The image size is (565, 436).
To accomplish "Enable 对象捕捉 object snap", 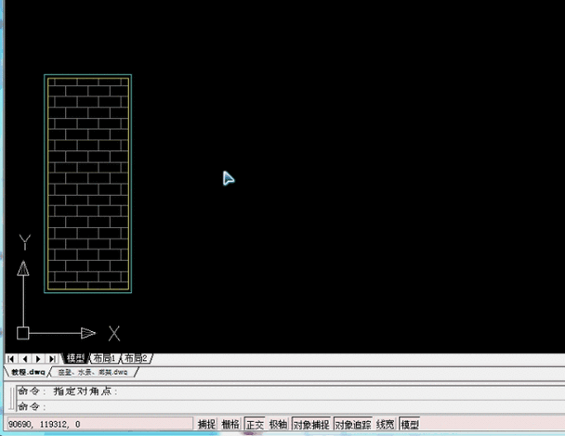I will (310, 424).
